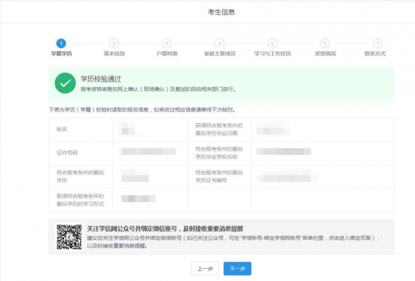Click step 7 circle 联系方式

coord(378,43)
